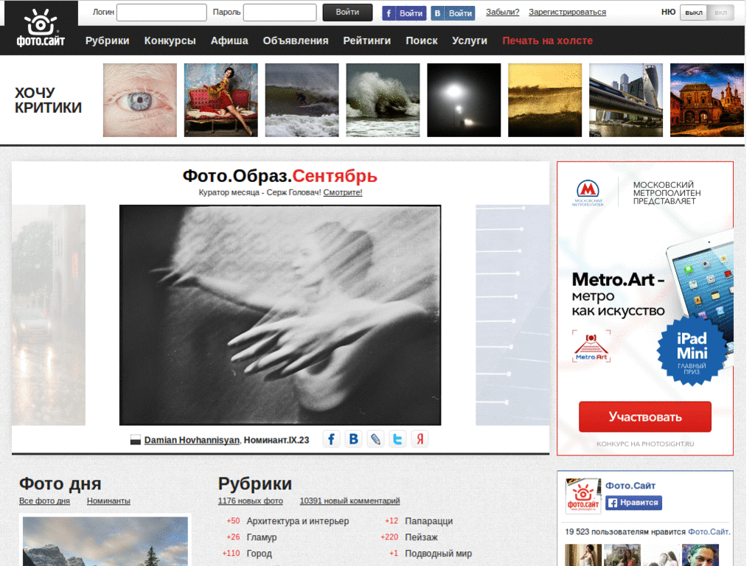Open the Рейтинги menu
This screenshot has width=755, height=566.
point(367,41)
